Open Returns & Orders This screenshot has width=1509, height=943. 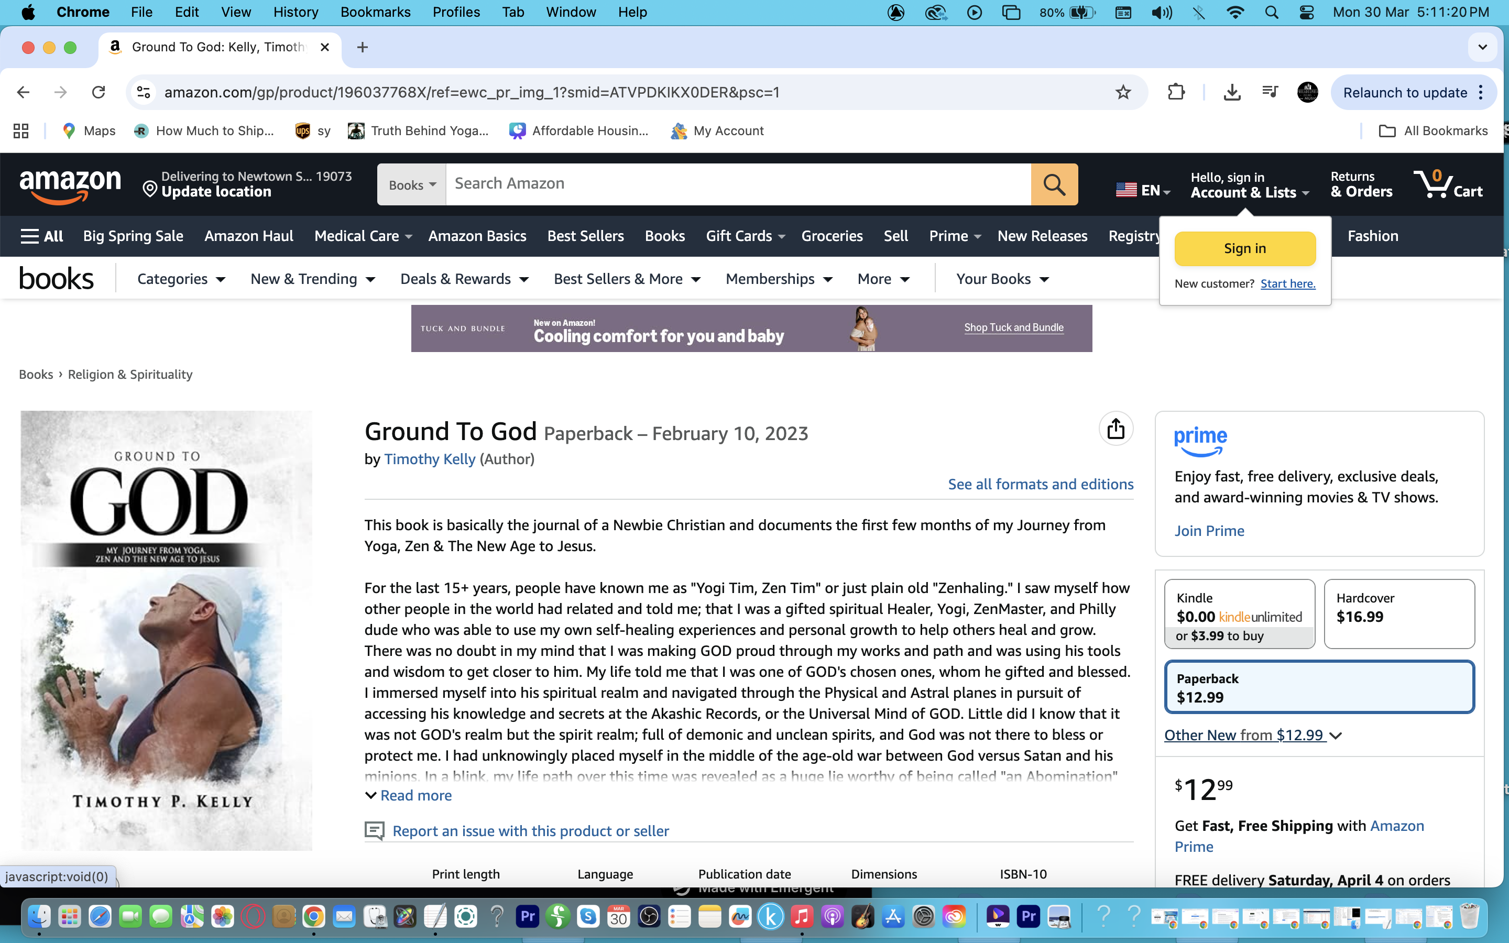[x=1361, y=185]
